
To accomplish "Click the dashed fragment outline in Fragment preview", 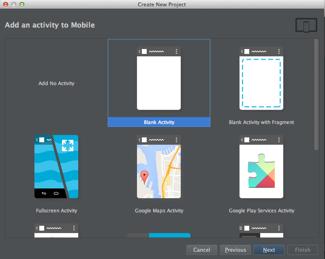I will 261,83.
